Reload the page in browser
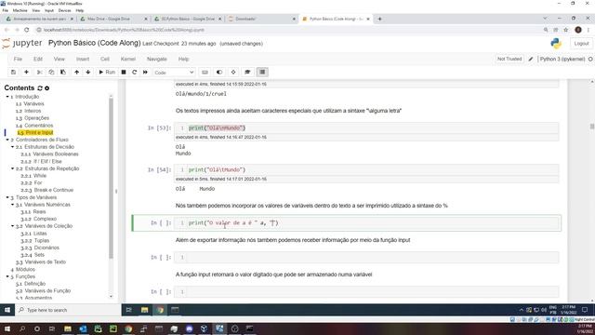The image size is (595, 335). [x=27, y=30]
